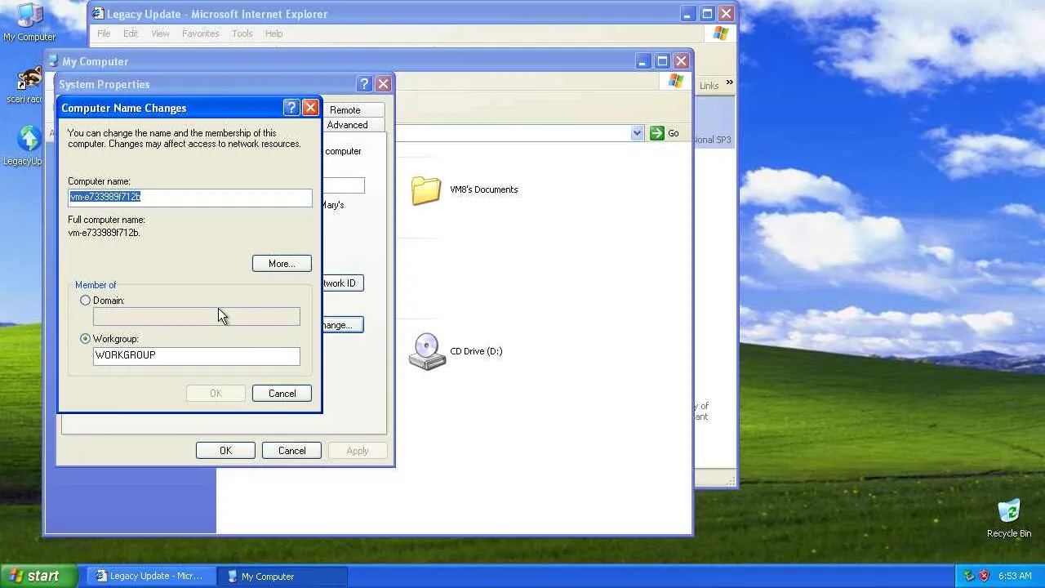The image size is (1045, 588).
Task: Expand the Links toolbar chevron
Action: (729, 82)
